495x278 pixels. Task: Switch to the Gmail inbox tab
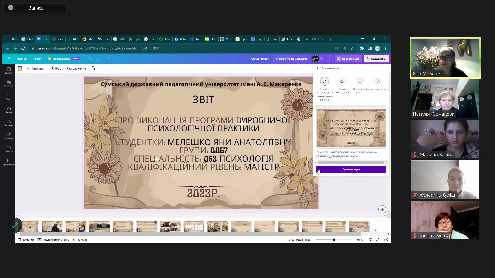coord(318,39)
